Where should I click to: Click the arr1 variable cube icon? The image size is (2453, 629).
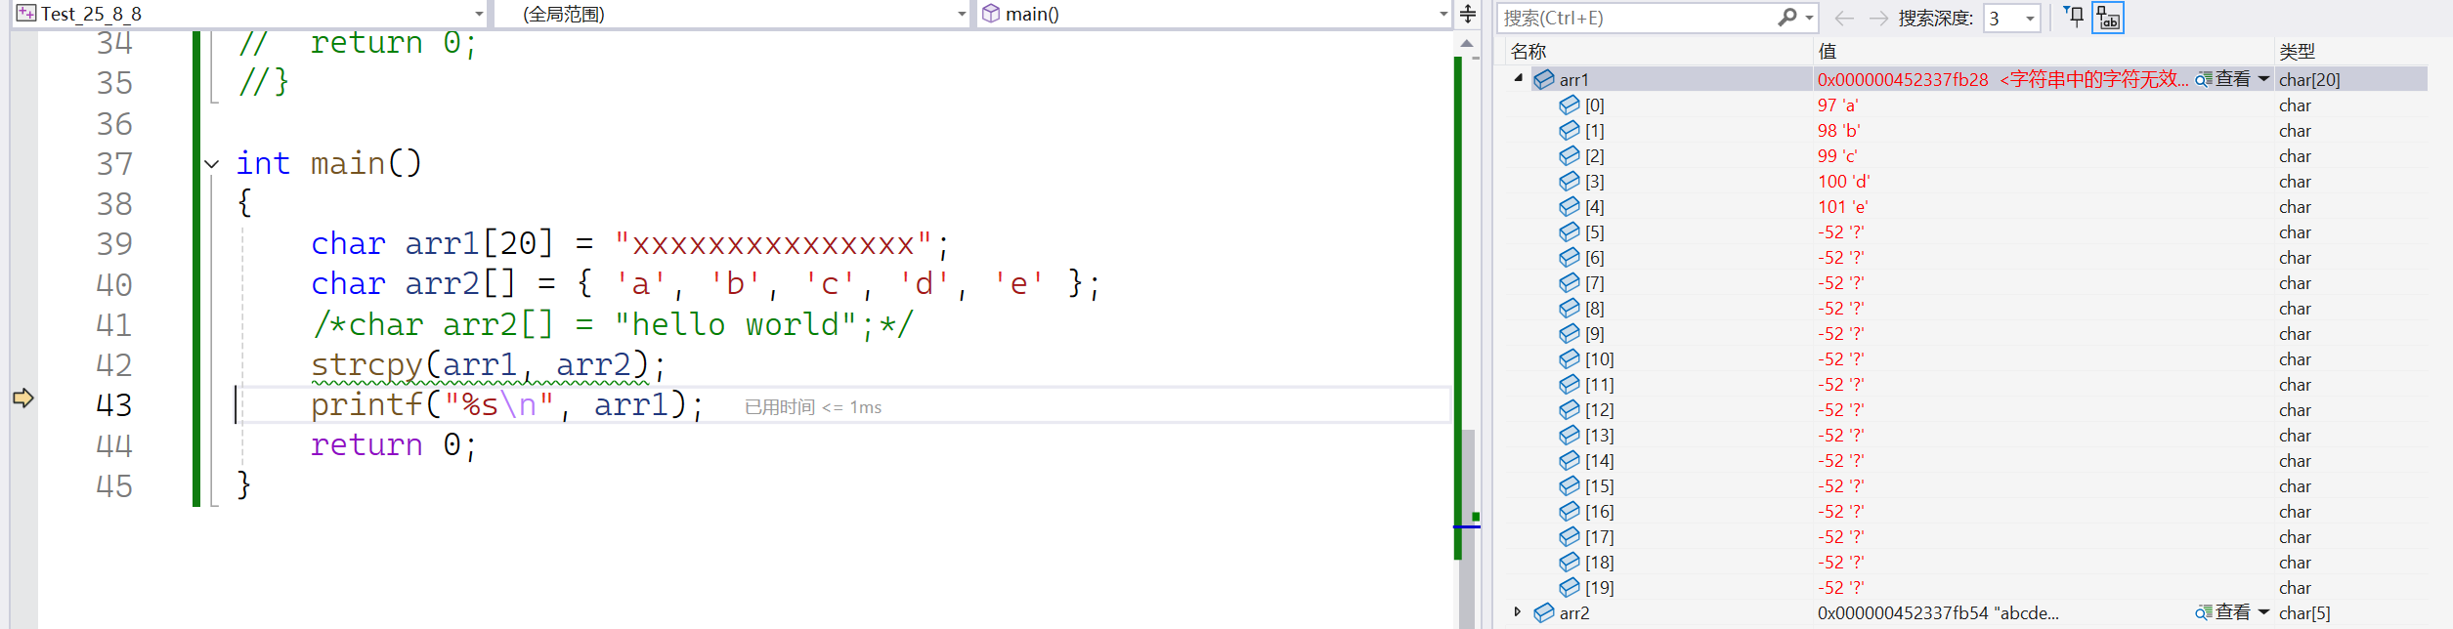(x=1544, y=79)
